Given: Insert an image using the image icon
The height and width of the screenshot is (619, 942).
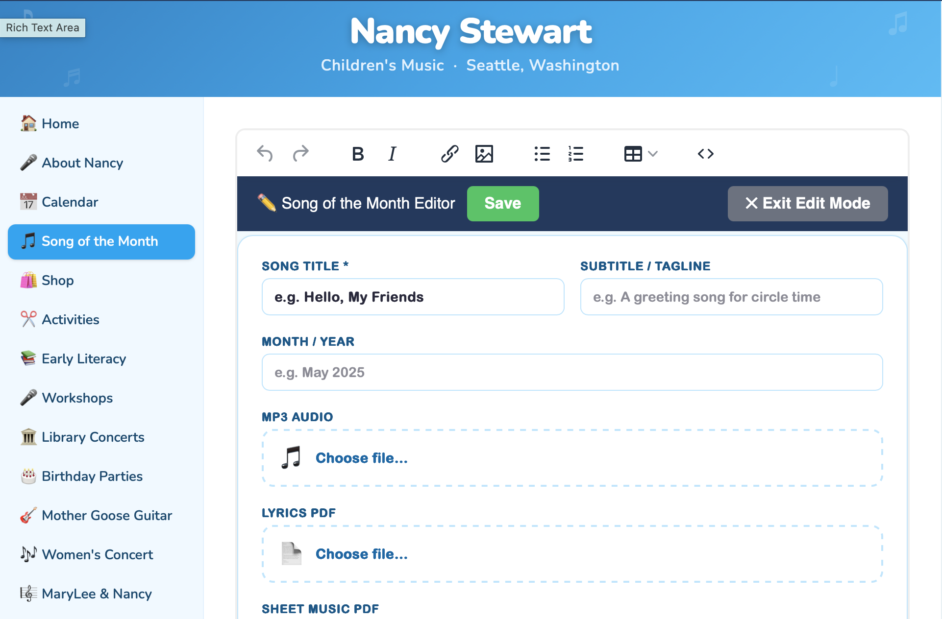Looking at the screenshot, I should tap(484, 153).
